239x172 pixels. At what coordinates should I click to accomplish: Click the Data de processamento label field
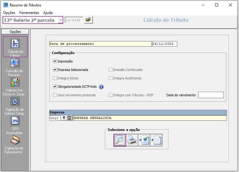point(100,44)
